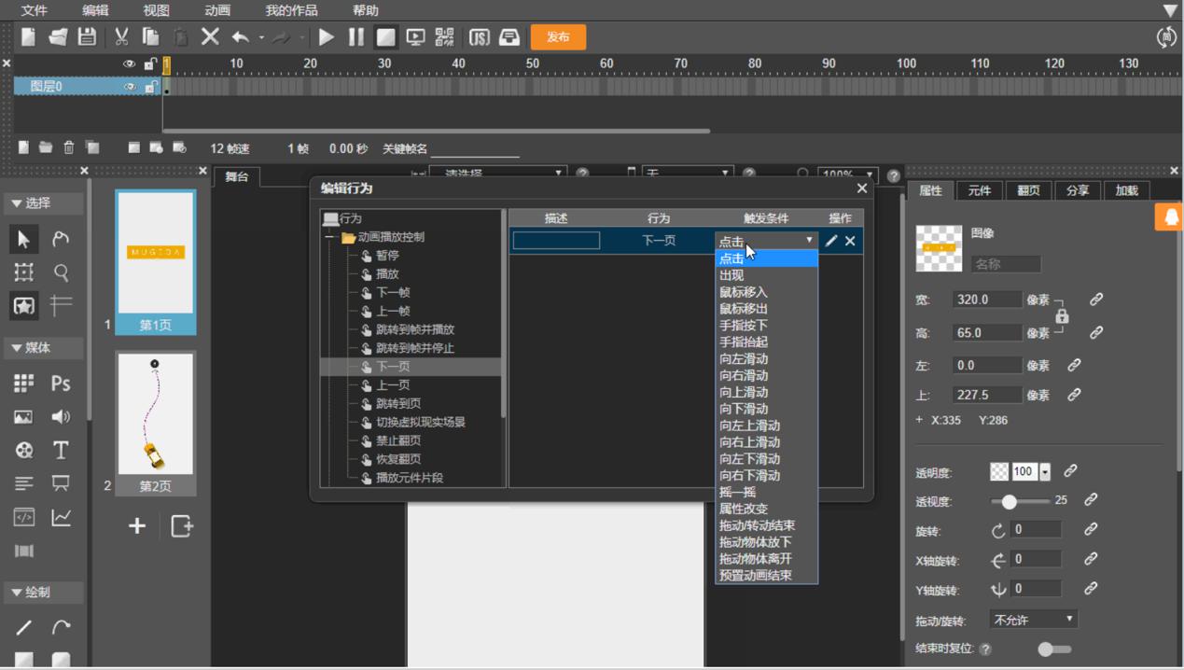This screenshot has width=1184, height=670.
Task: Click the orange 发布 button
Action: (x=558, y=37)
